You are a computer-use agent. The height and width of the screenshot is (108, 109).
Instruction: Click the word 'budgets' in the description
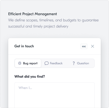[x=70, y=20]
